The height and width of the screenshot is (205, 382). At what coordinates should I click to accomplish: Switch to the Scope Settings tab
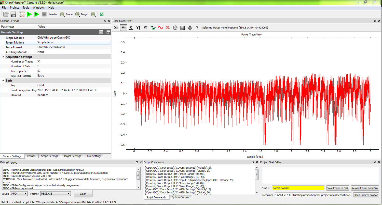point(49,156)
